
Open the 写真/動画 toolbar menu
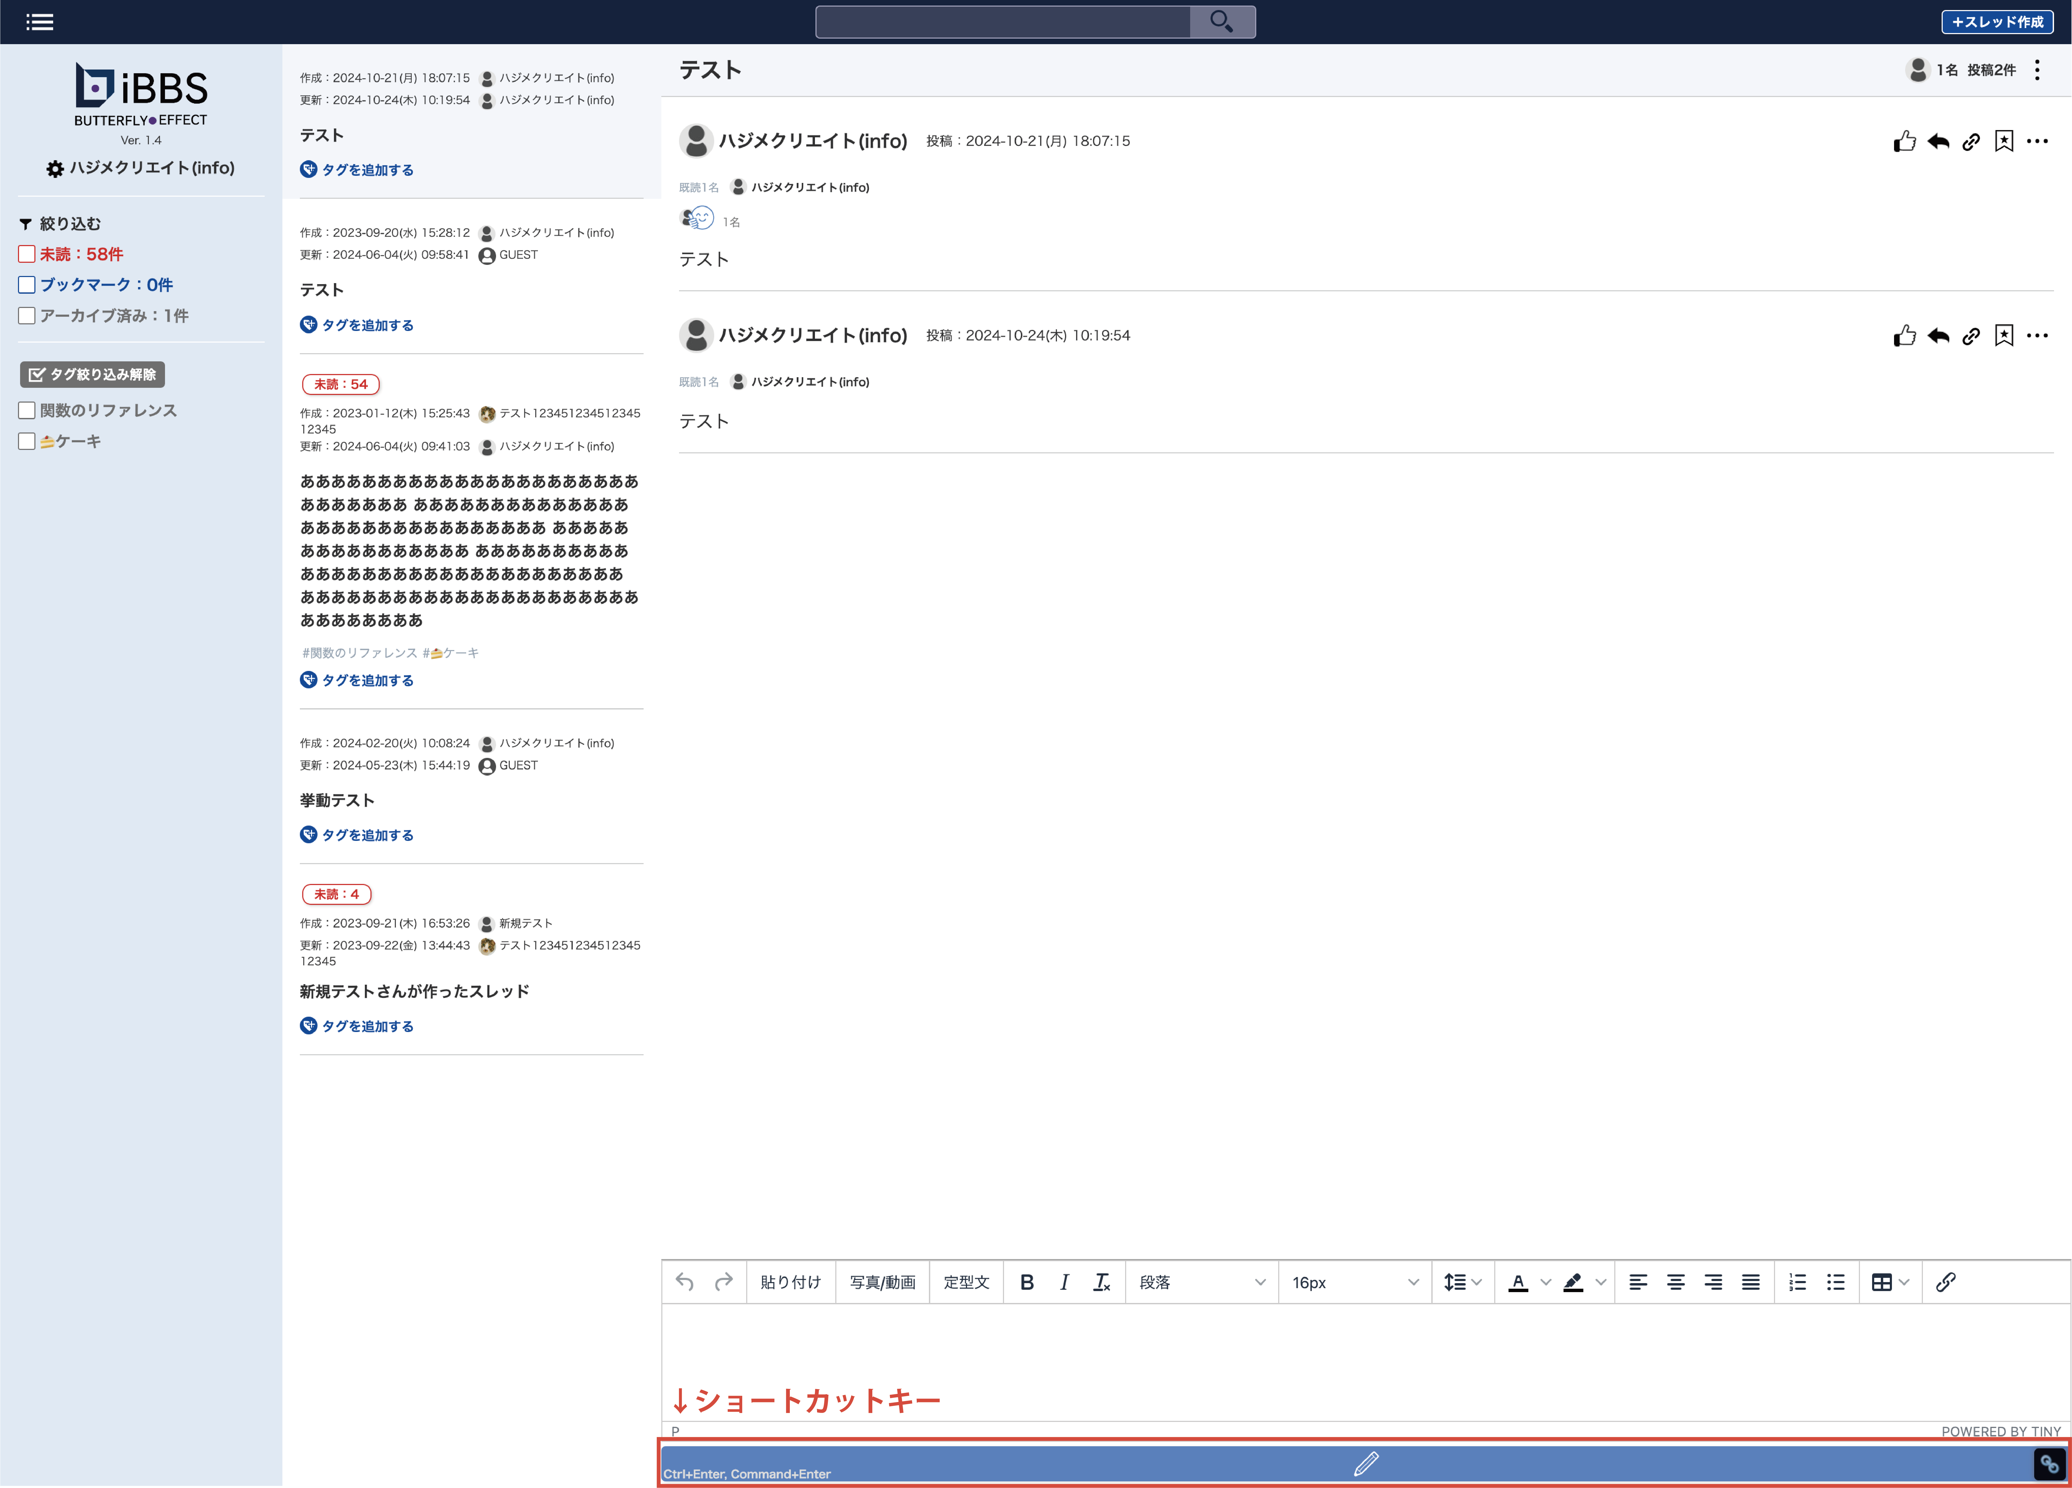[x=882, y=1282]
